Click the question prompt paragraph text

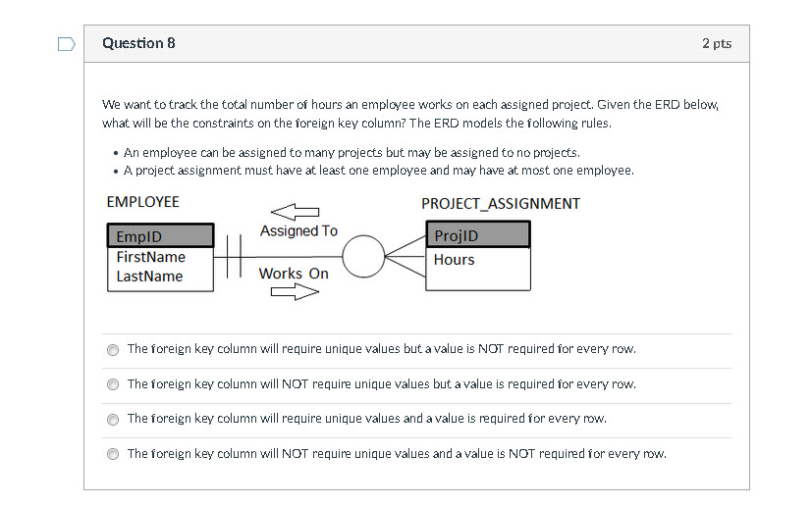410,114
